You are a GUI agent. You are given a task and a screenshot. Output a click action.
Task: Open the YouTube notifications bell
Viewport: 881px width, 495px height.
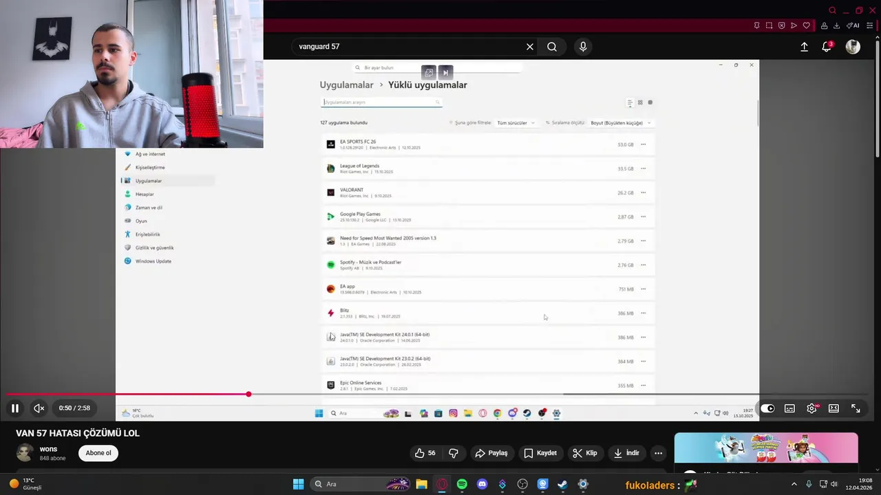[x=827, y=47]
